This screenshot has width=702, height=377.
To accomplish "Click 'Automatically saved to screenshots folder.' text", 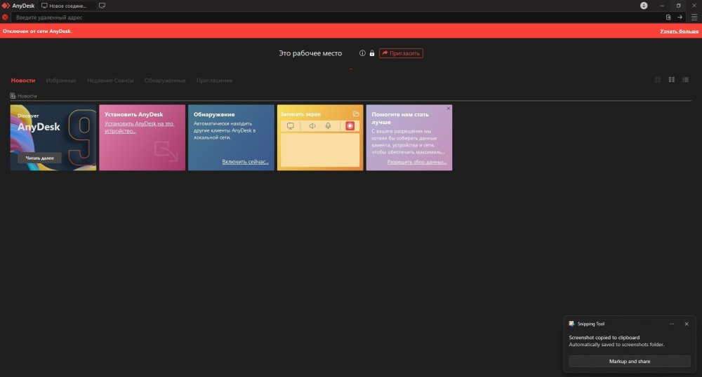I will pos(616,344).
